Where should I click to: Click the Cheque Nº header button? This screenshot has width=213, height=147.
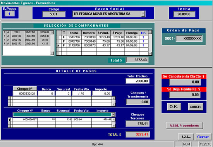pyautogui.click(x=25, y=89)
